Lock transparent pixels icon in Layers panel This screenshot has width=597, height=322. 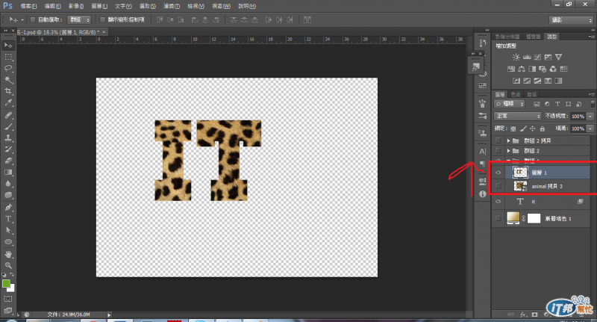coord(513,129)
